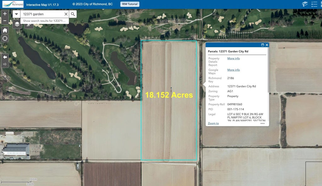
Task: Click the search magnifier icon
Action: click(73, 14)
